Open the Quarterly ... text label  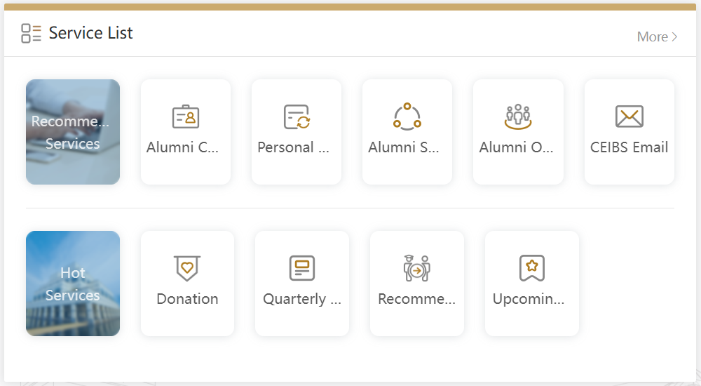click(x=302, y=299)
